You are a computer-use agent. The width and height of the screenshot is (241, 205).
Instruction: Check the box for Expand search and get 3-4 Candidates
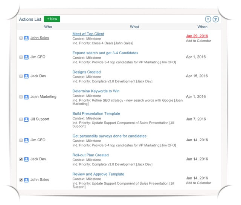[21, 57]
